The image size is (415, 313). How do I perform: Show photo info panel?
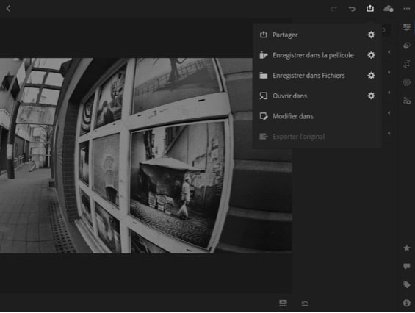click(407, 303)
